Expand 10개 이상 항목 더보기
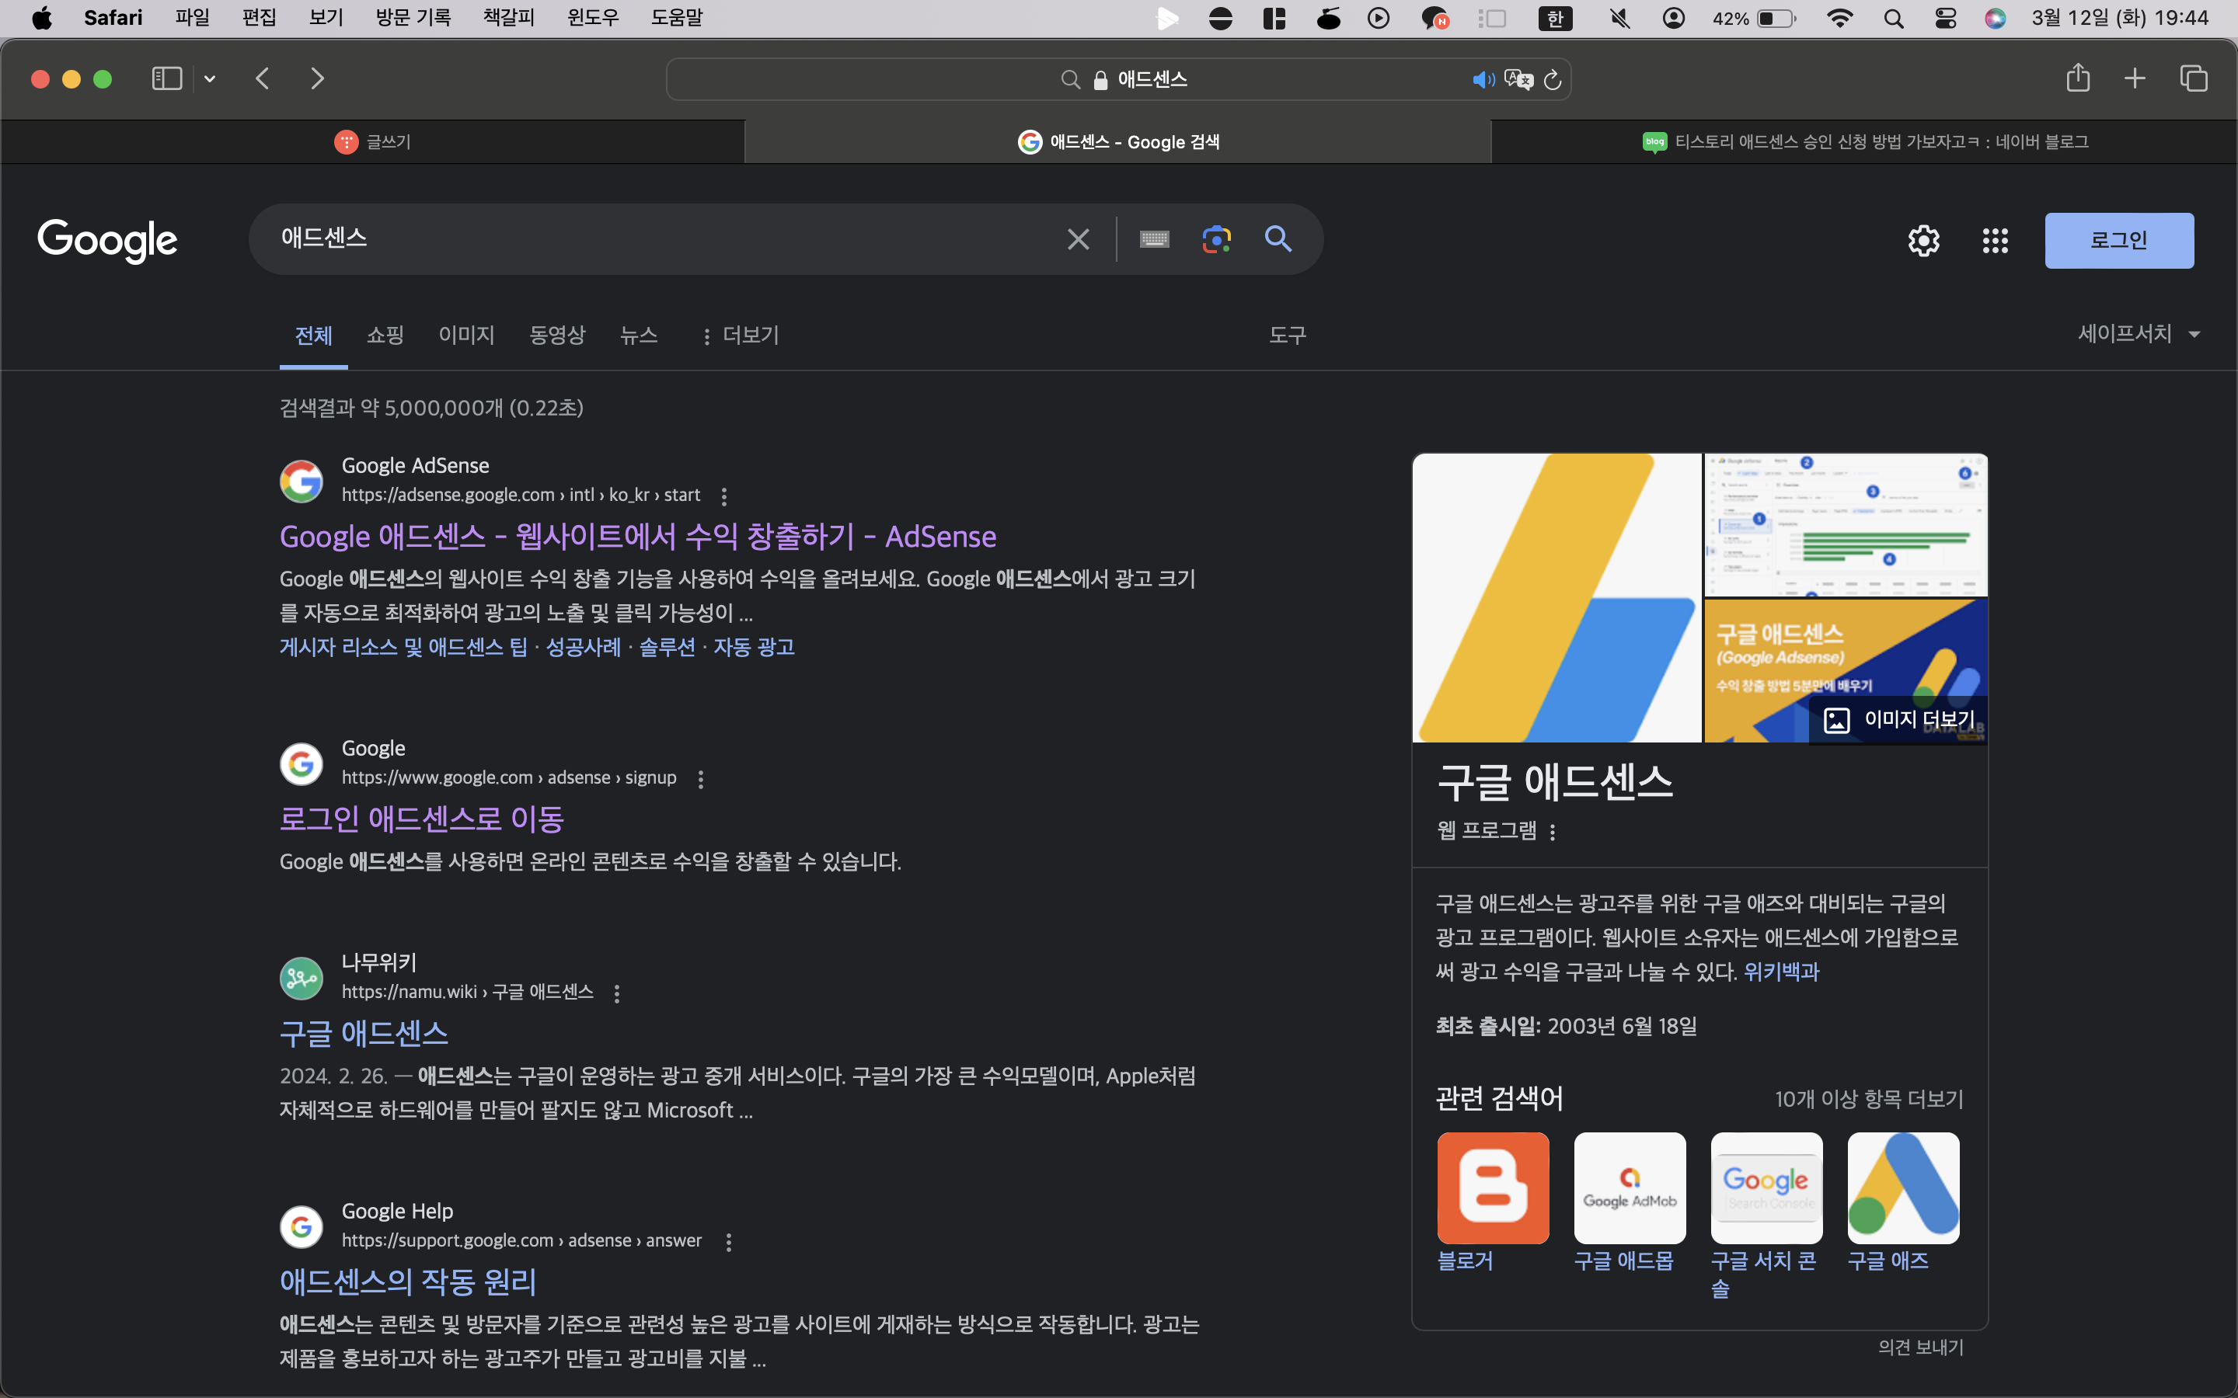Image resolution: width=2238 pixels, height=1398 pixels. 1868,1099
